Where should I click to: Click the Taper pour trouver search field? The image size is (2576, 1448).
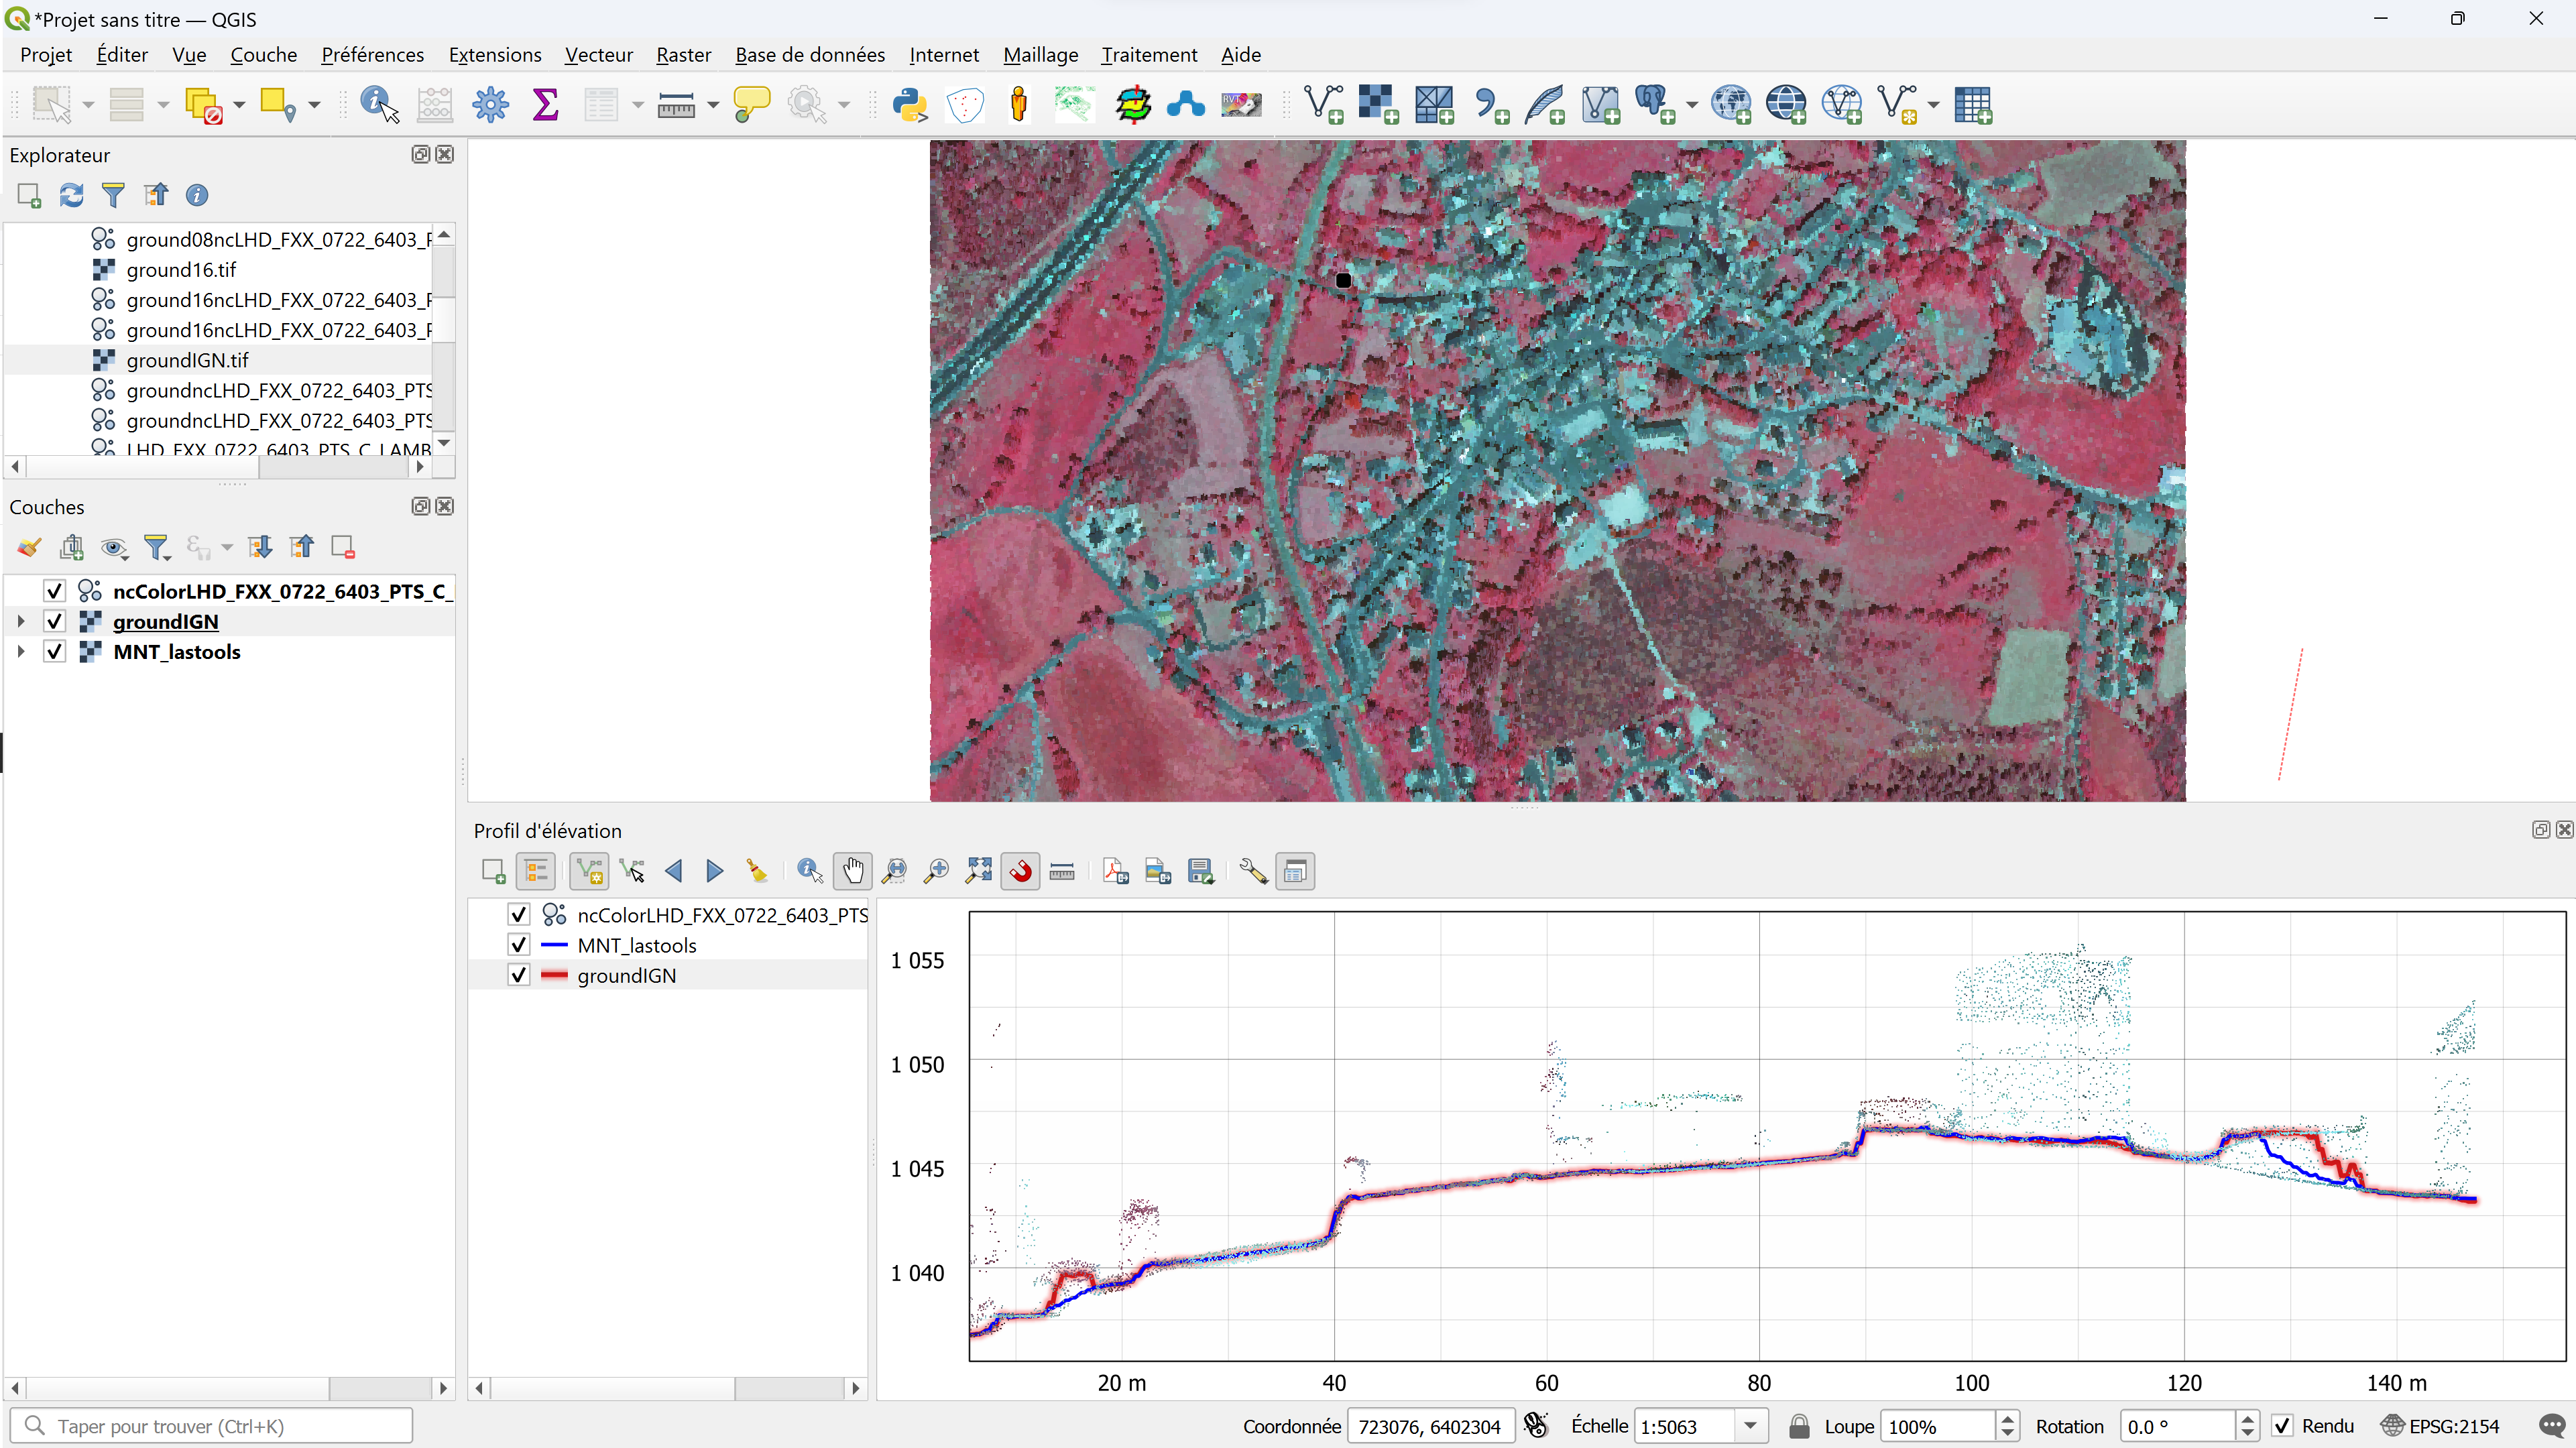tap(212, 1426)
